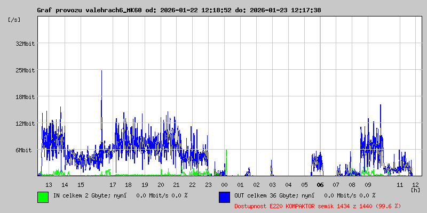Click the [/s] unit label above y-axis

tap(14, 20)
